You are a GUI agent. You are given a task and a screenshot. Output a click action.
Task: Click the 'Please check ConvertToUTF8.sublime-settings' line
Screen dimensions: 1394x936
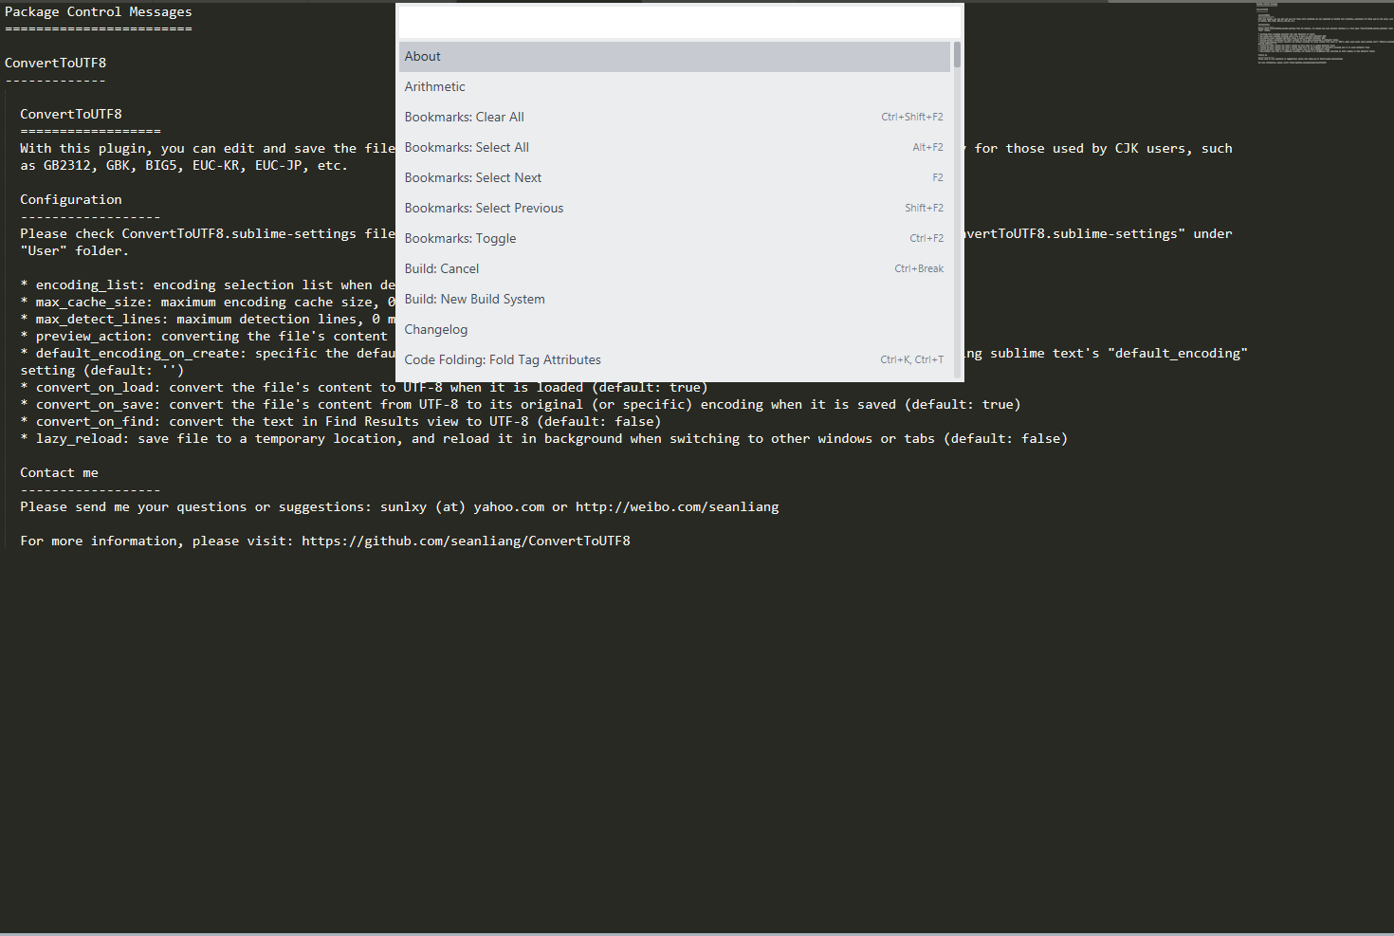click(x=208, y=234)
